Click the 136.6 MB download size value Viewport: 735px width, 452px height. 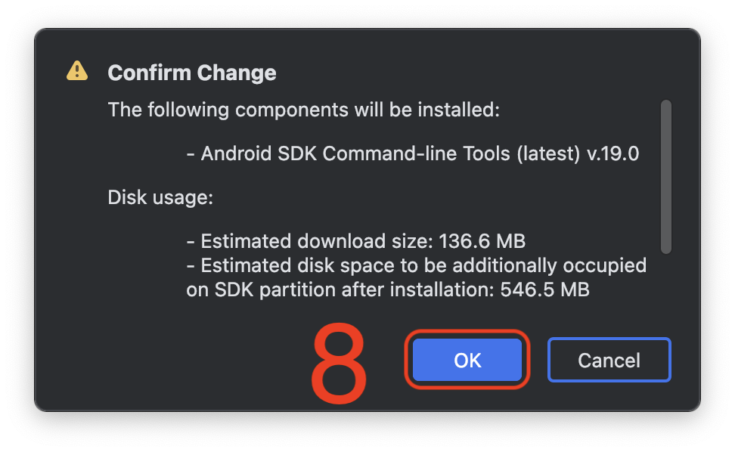479,242
